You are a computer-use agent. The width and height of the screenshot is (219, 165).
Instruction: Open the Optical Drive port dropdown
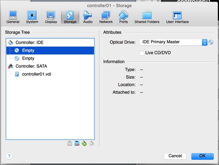[x=174, y=42]
